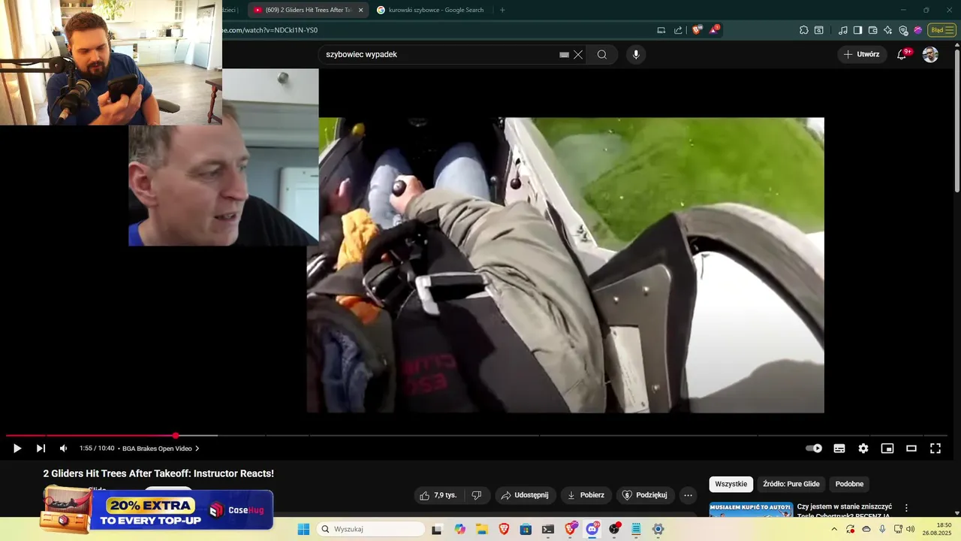Mute the video player volume

tap(63, 449)
